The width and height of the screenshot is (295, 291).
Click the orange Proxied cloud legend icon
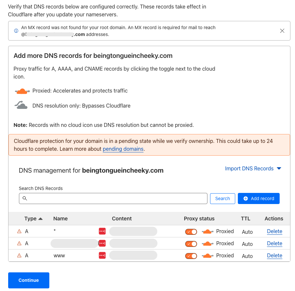click(x=22, y=91)
